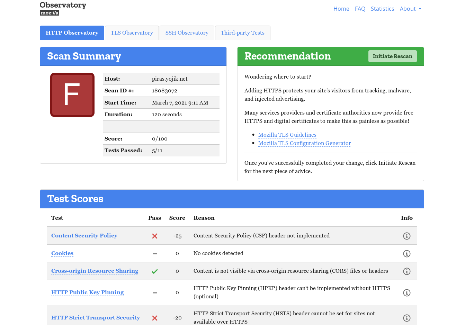
Task: Show info for Cross-origin Resource Sharing
Action: [x=406, y=271]
